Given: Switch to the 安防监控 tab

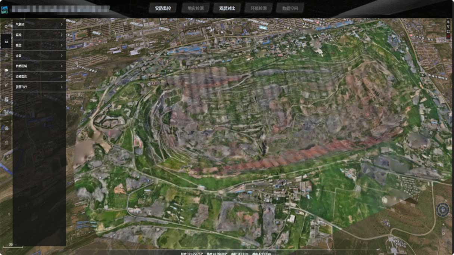Looking at the screenshot, I should (x=163, y=8).
